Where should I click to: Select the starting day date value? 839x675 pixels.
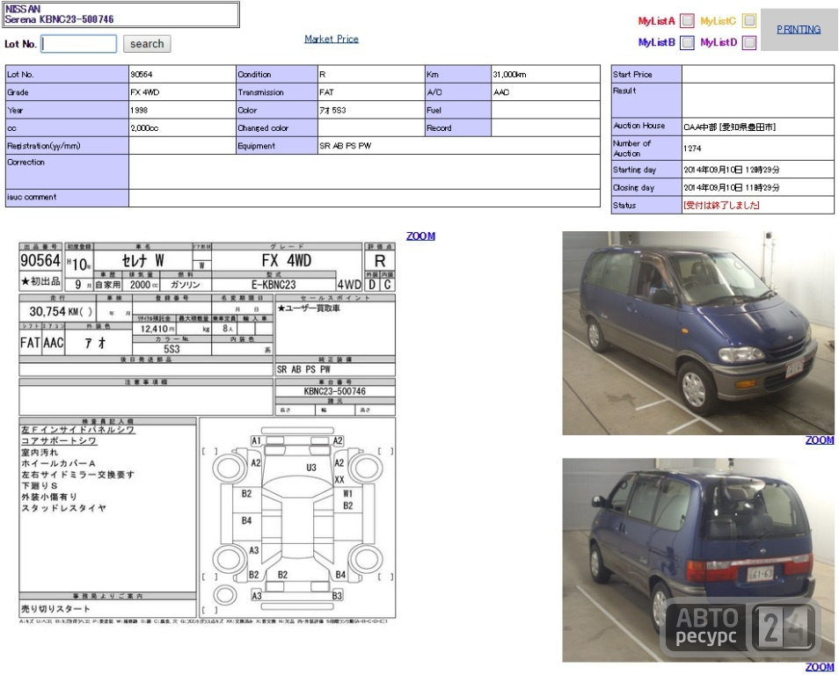[732, 170]
